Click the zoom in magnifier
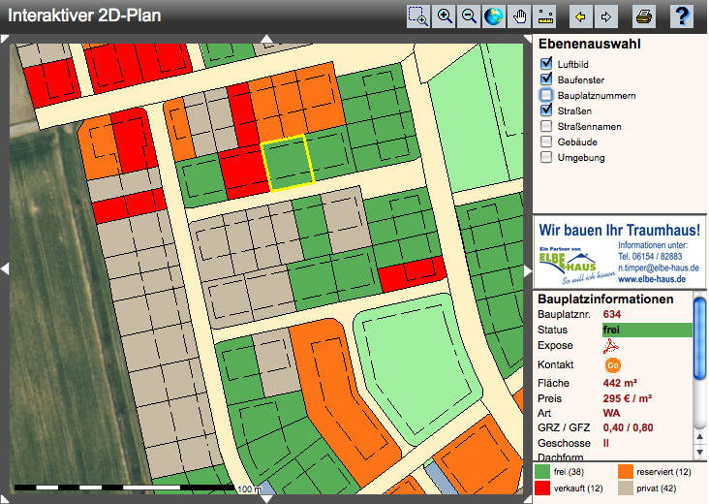The width and height of the screenshot is (709, 504). coord(444,16)
